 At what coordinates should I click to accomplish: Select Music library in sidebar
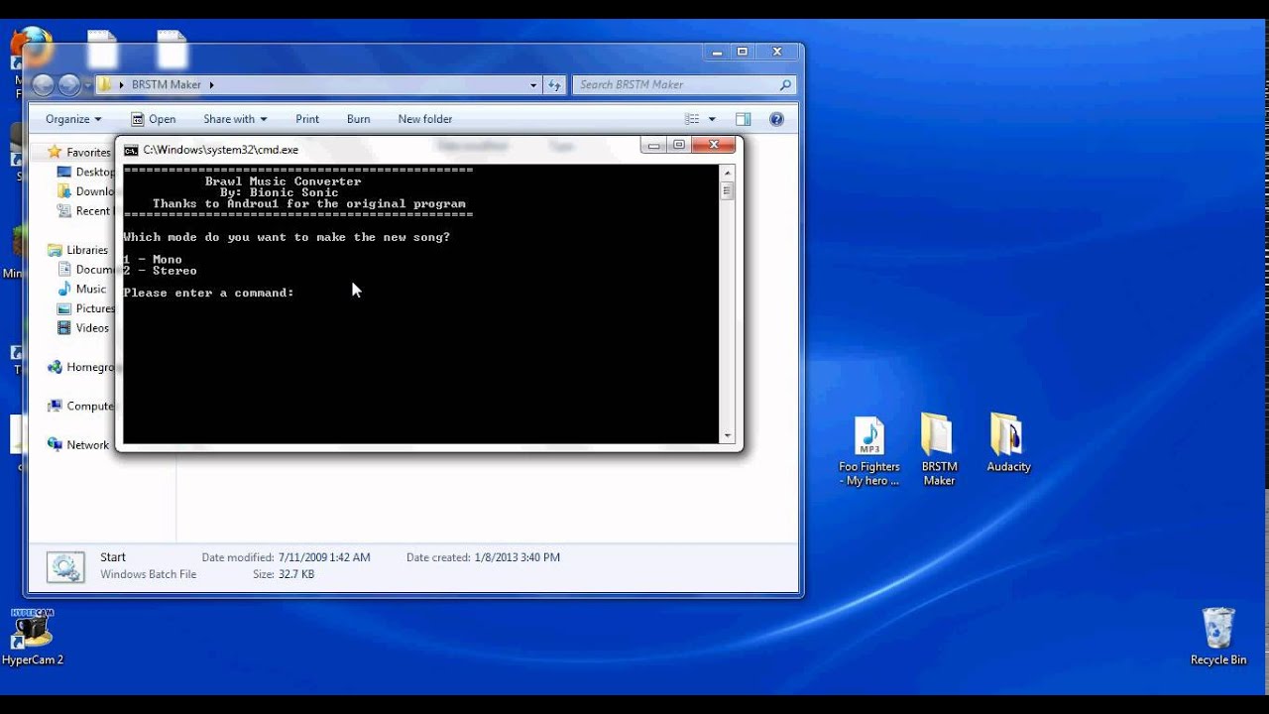point(83,289)
